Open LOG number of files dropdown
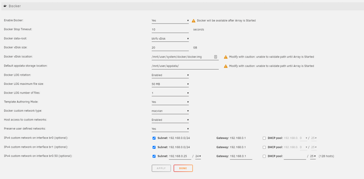Screen dimensions: 364x179 [x=170, y=93]
